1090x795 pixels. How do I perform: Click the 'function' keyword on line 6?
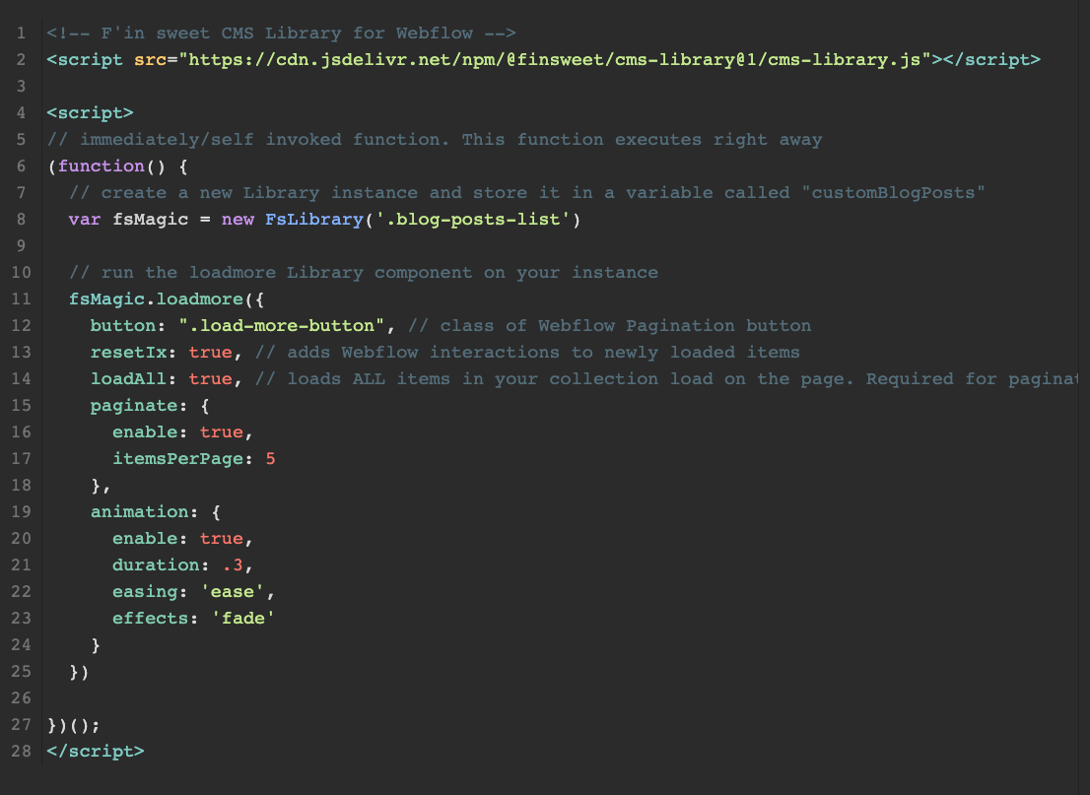pyautogui.click(x=101, y=166)
